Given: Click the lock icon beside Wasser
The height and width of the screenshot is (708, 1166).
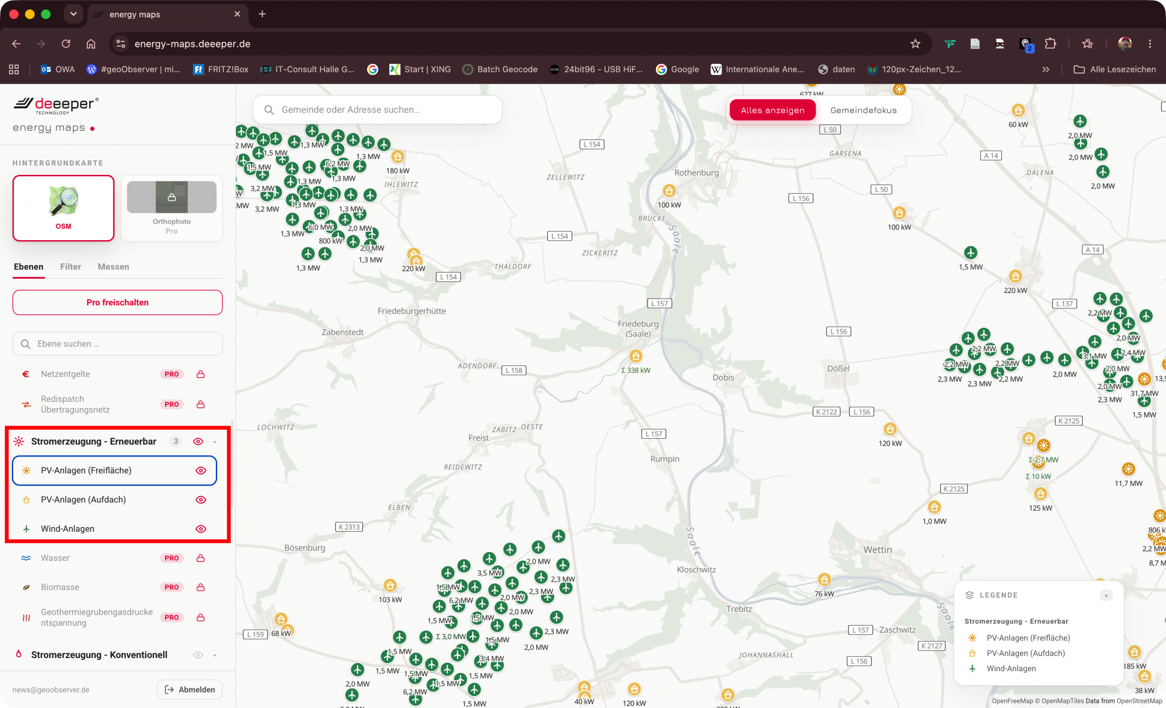Looking at the screenshot, I should pos(201,559).
